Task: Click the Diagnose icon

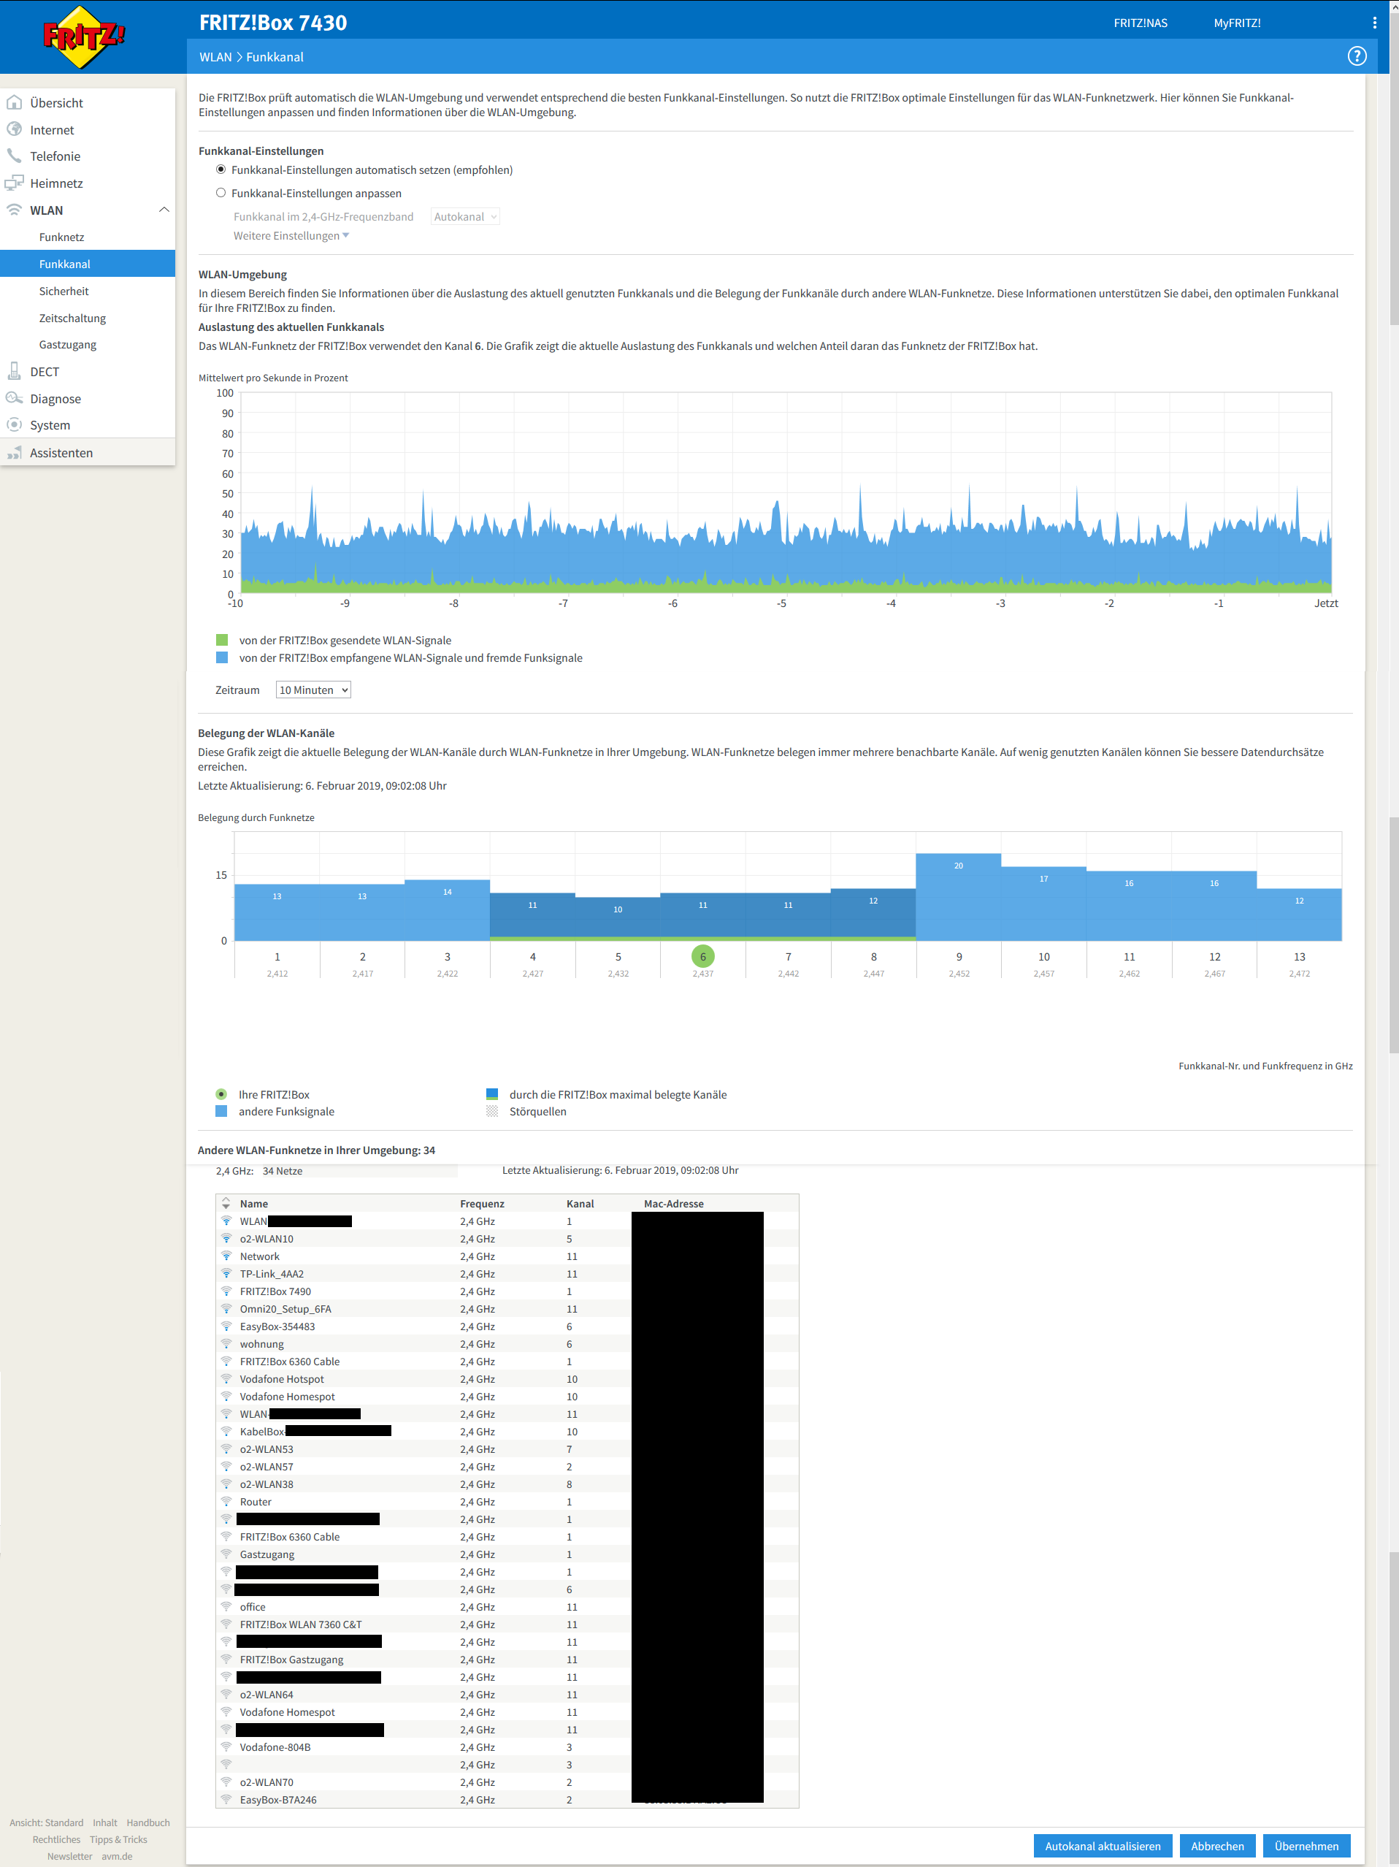Action: [15, 398]
